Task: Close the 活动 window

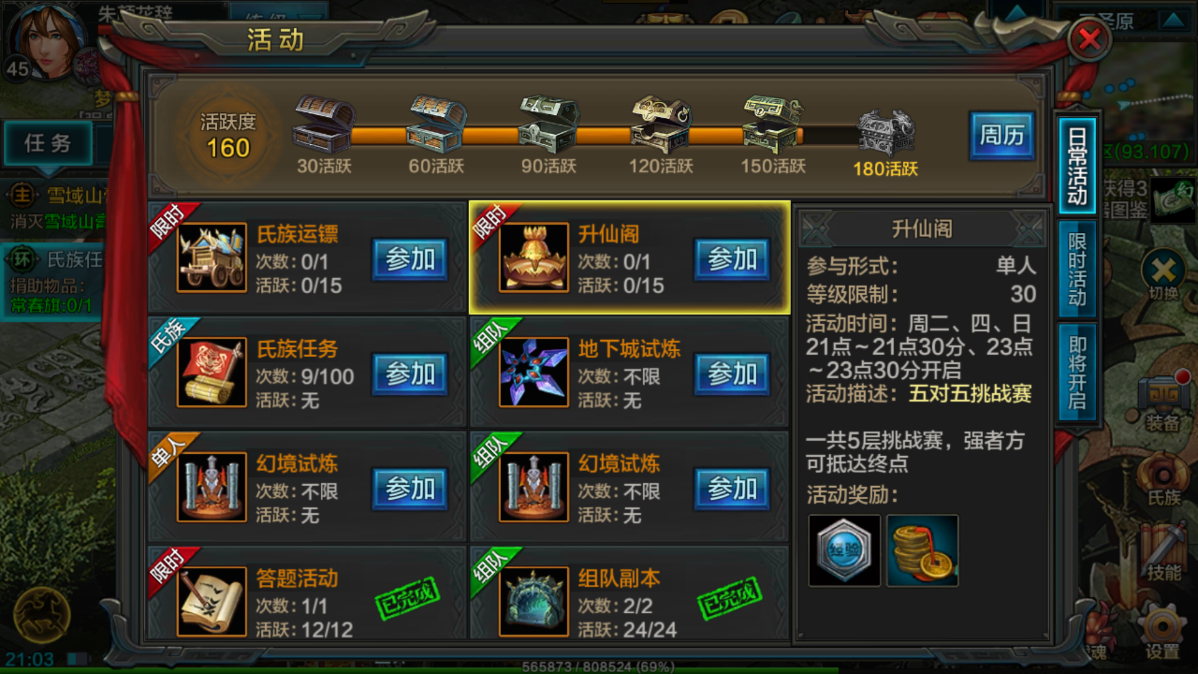Action: (x=1089, y=40)
